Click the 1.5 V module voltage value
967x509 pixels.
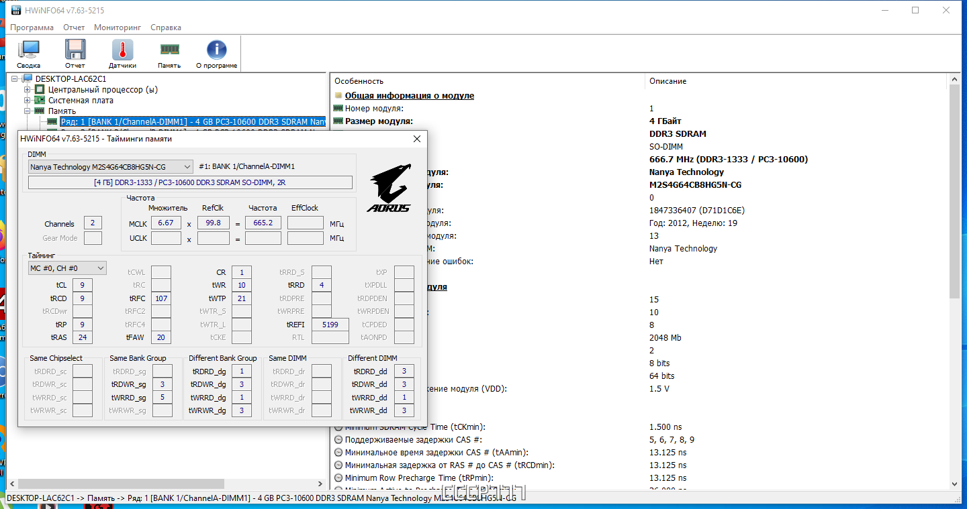click(x=659, y=389)
